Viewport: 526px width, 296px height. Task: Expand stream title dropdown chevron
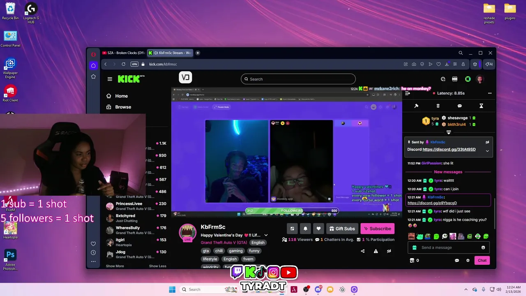266,235
